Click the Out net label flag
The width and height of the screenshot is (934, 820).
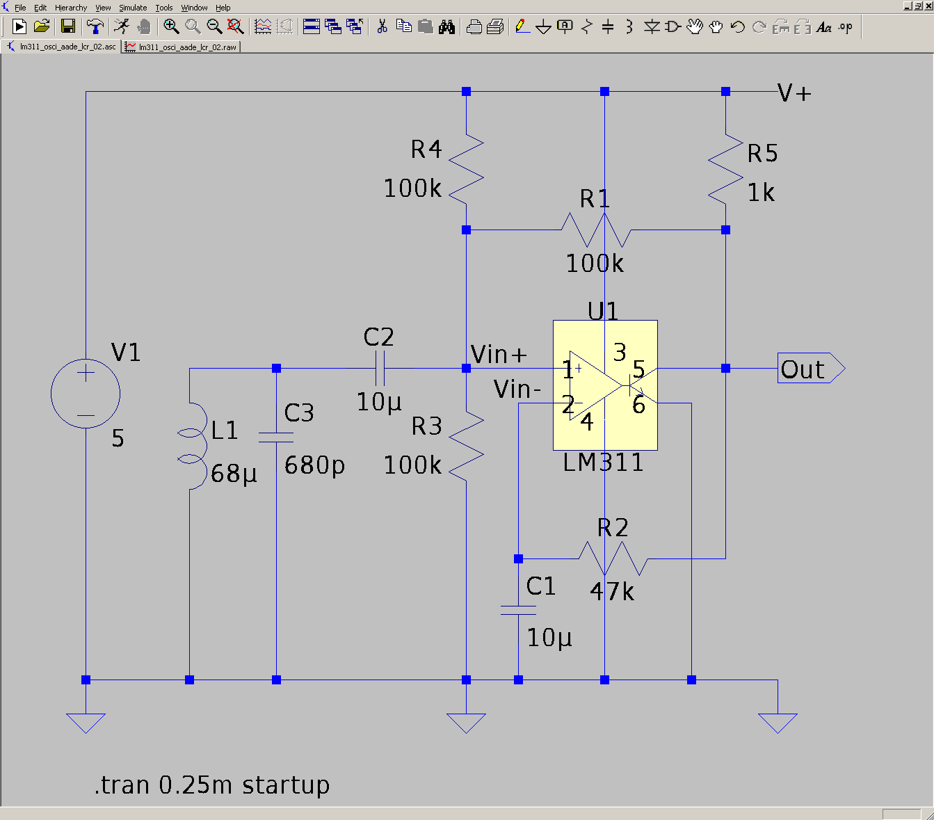tap(811, 369)
